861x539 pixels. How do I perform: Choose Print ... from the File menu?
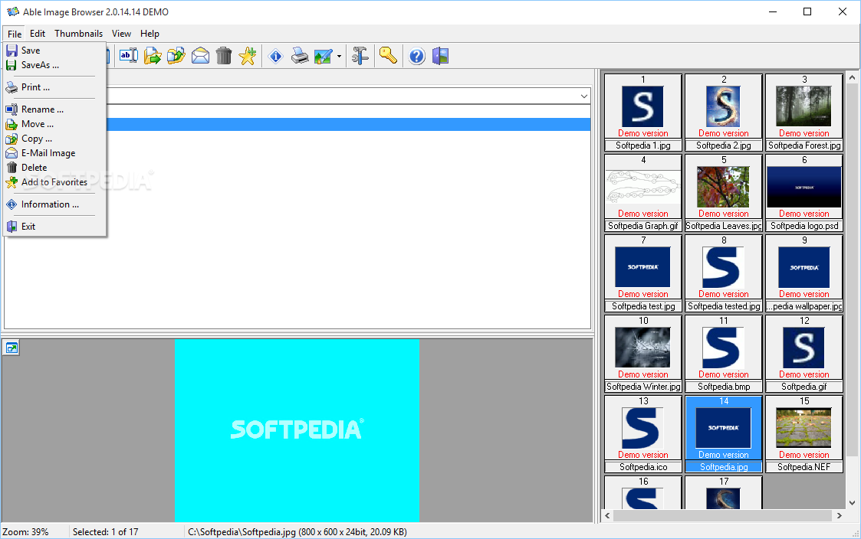(54, 87)
